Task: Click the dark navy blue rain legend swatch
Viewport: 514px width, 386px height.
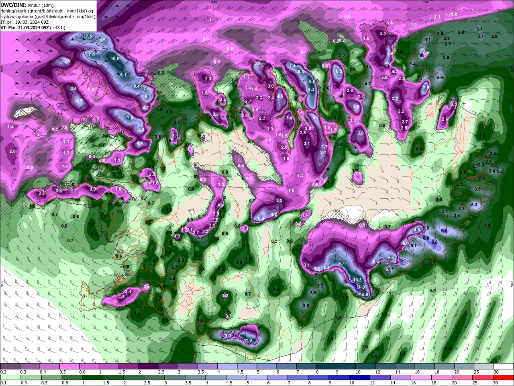Action: pyautogui.click(x=360, y=377)
